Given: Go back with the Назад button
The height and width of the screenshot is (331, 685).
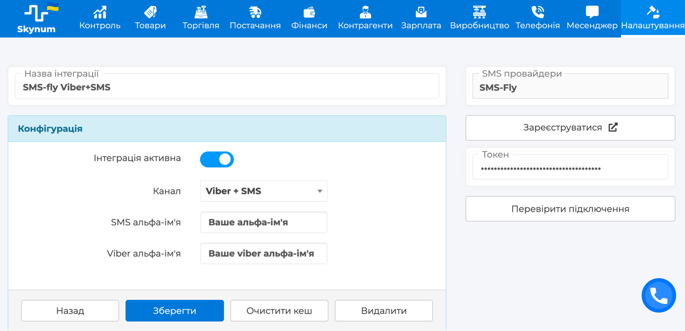Looking at the screenshot, I should coord(70,311).
